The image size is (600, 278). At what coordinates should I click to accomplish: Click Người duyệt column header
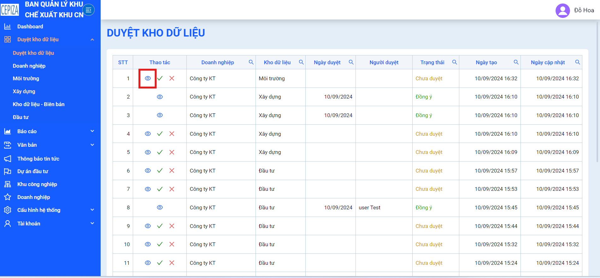click(x=384, y=62)
